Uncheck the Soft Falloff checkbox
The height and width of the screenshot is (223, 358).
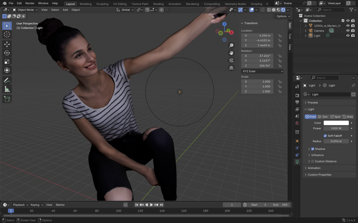[x=325, y=136]
